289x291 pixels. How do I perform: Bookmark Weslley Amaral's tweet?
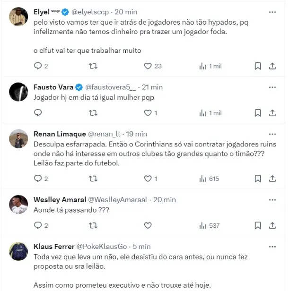pyautogui.click(x=258, y=225)
